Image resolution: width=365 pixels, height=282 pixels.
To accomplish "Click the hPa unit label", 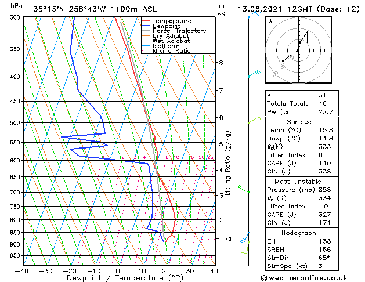I will pyautogui.click(x=16, y=6).
